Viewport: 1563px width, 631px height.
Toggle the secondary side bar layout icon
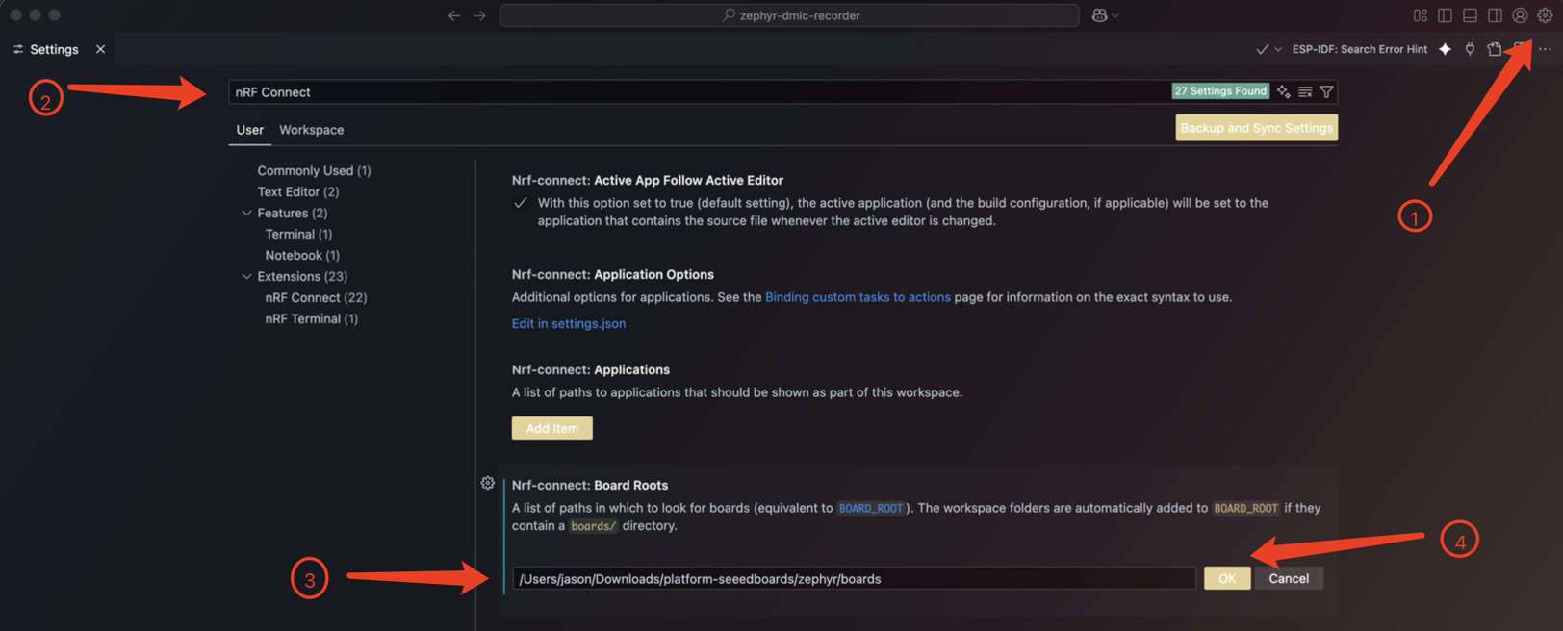(1495, 15)
